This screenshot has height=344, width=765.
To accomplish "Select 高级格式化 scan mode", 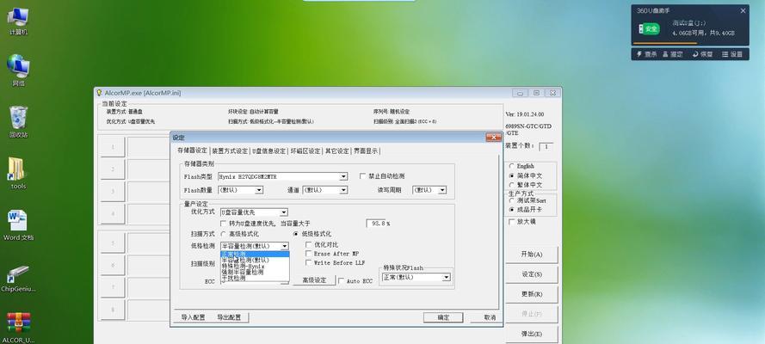I will [224, 234].
